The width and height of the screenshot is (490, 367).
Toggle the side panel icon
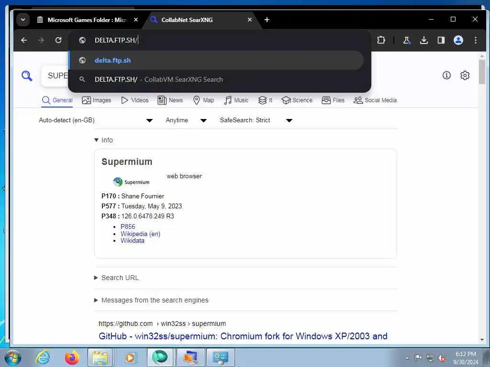(441, 40)
